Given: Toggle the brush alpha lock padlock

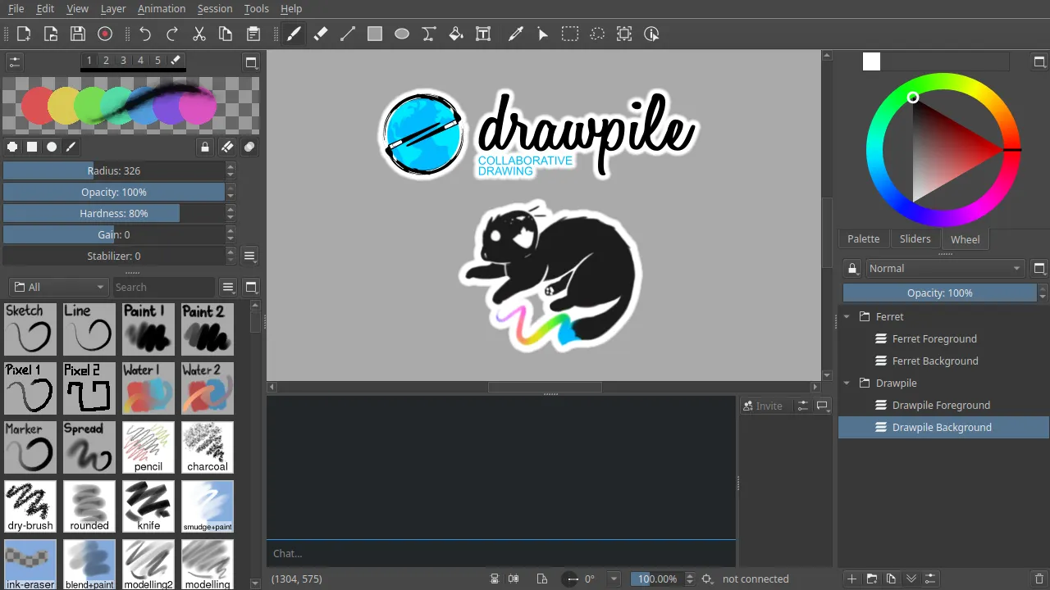Looking at the screenshot, I should (x=205, y=147).
